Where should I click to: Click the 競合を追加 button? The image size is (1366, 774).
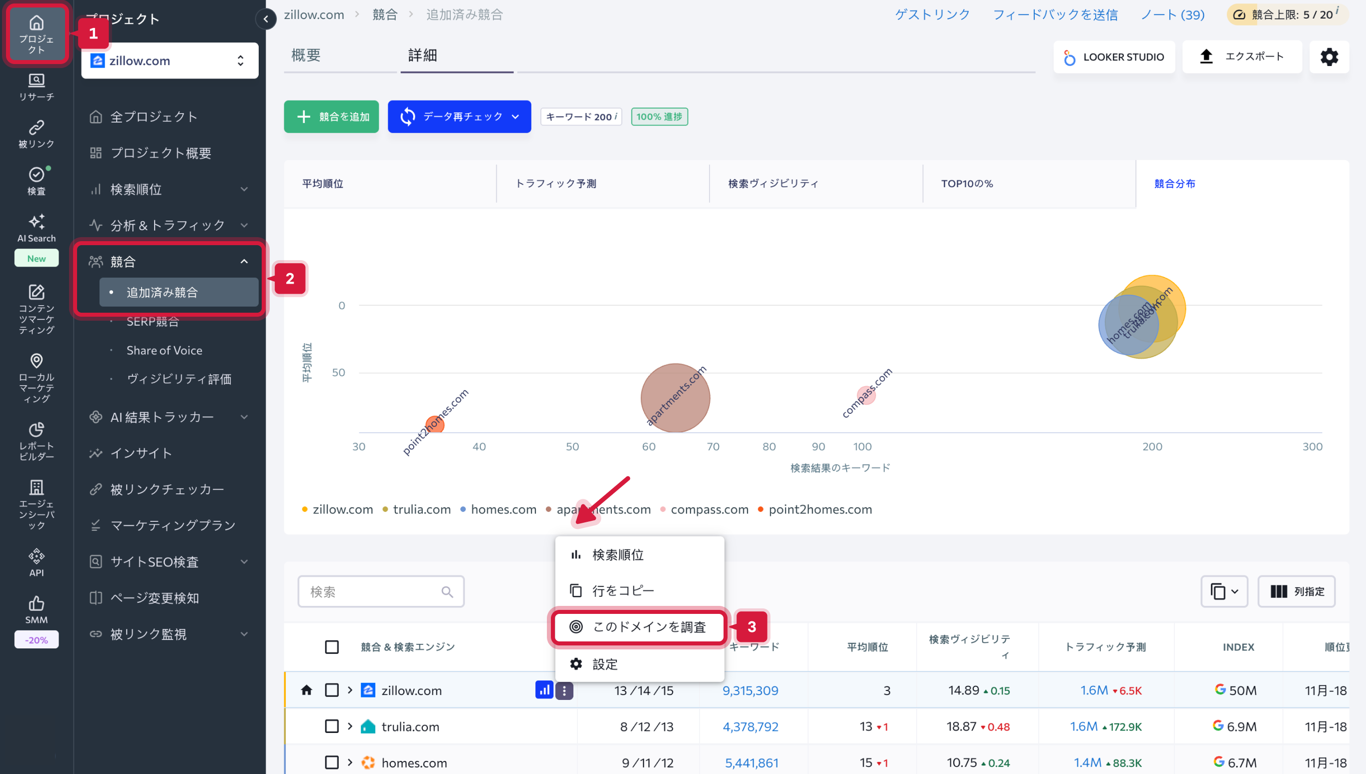pyautogui.click(x=331, y=117)
